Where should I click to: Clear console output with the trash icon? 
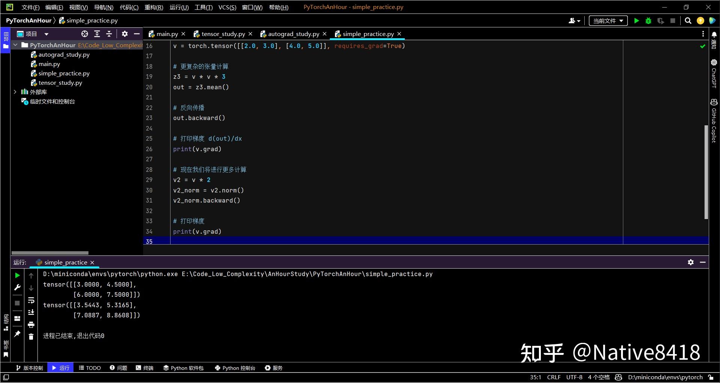[31, 336]
